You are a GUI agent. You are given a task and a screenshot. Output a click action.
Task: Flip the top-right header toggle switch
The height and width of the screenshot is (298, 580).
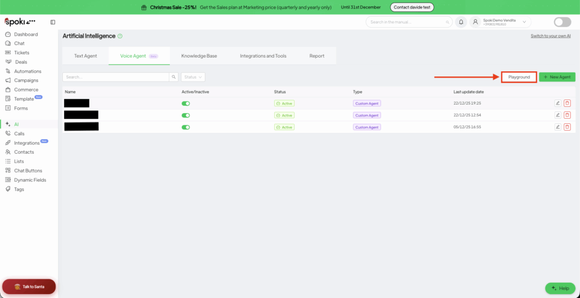(562, 22)
